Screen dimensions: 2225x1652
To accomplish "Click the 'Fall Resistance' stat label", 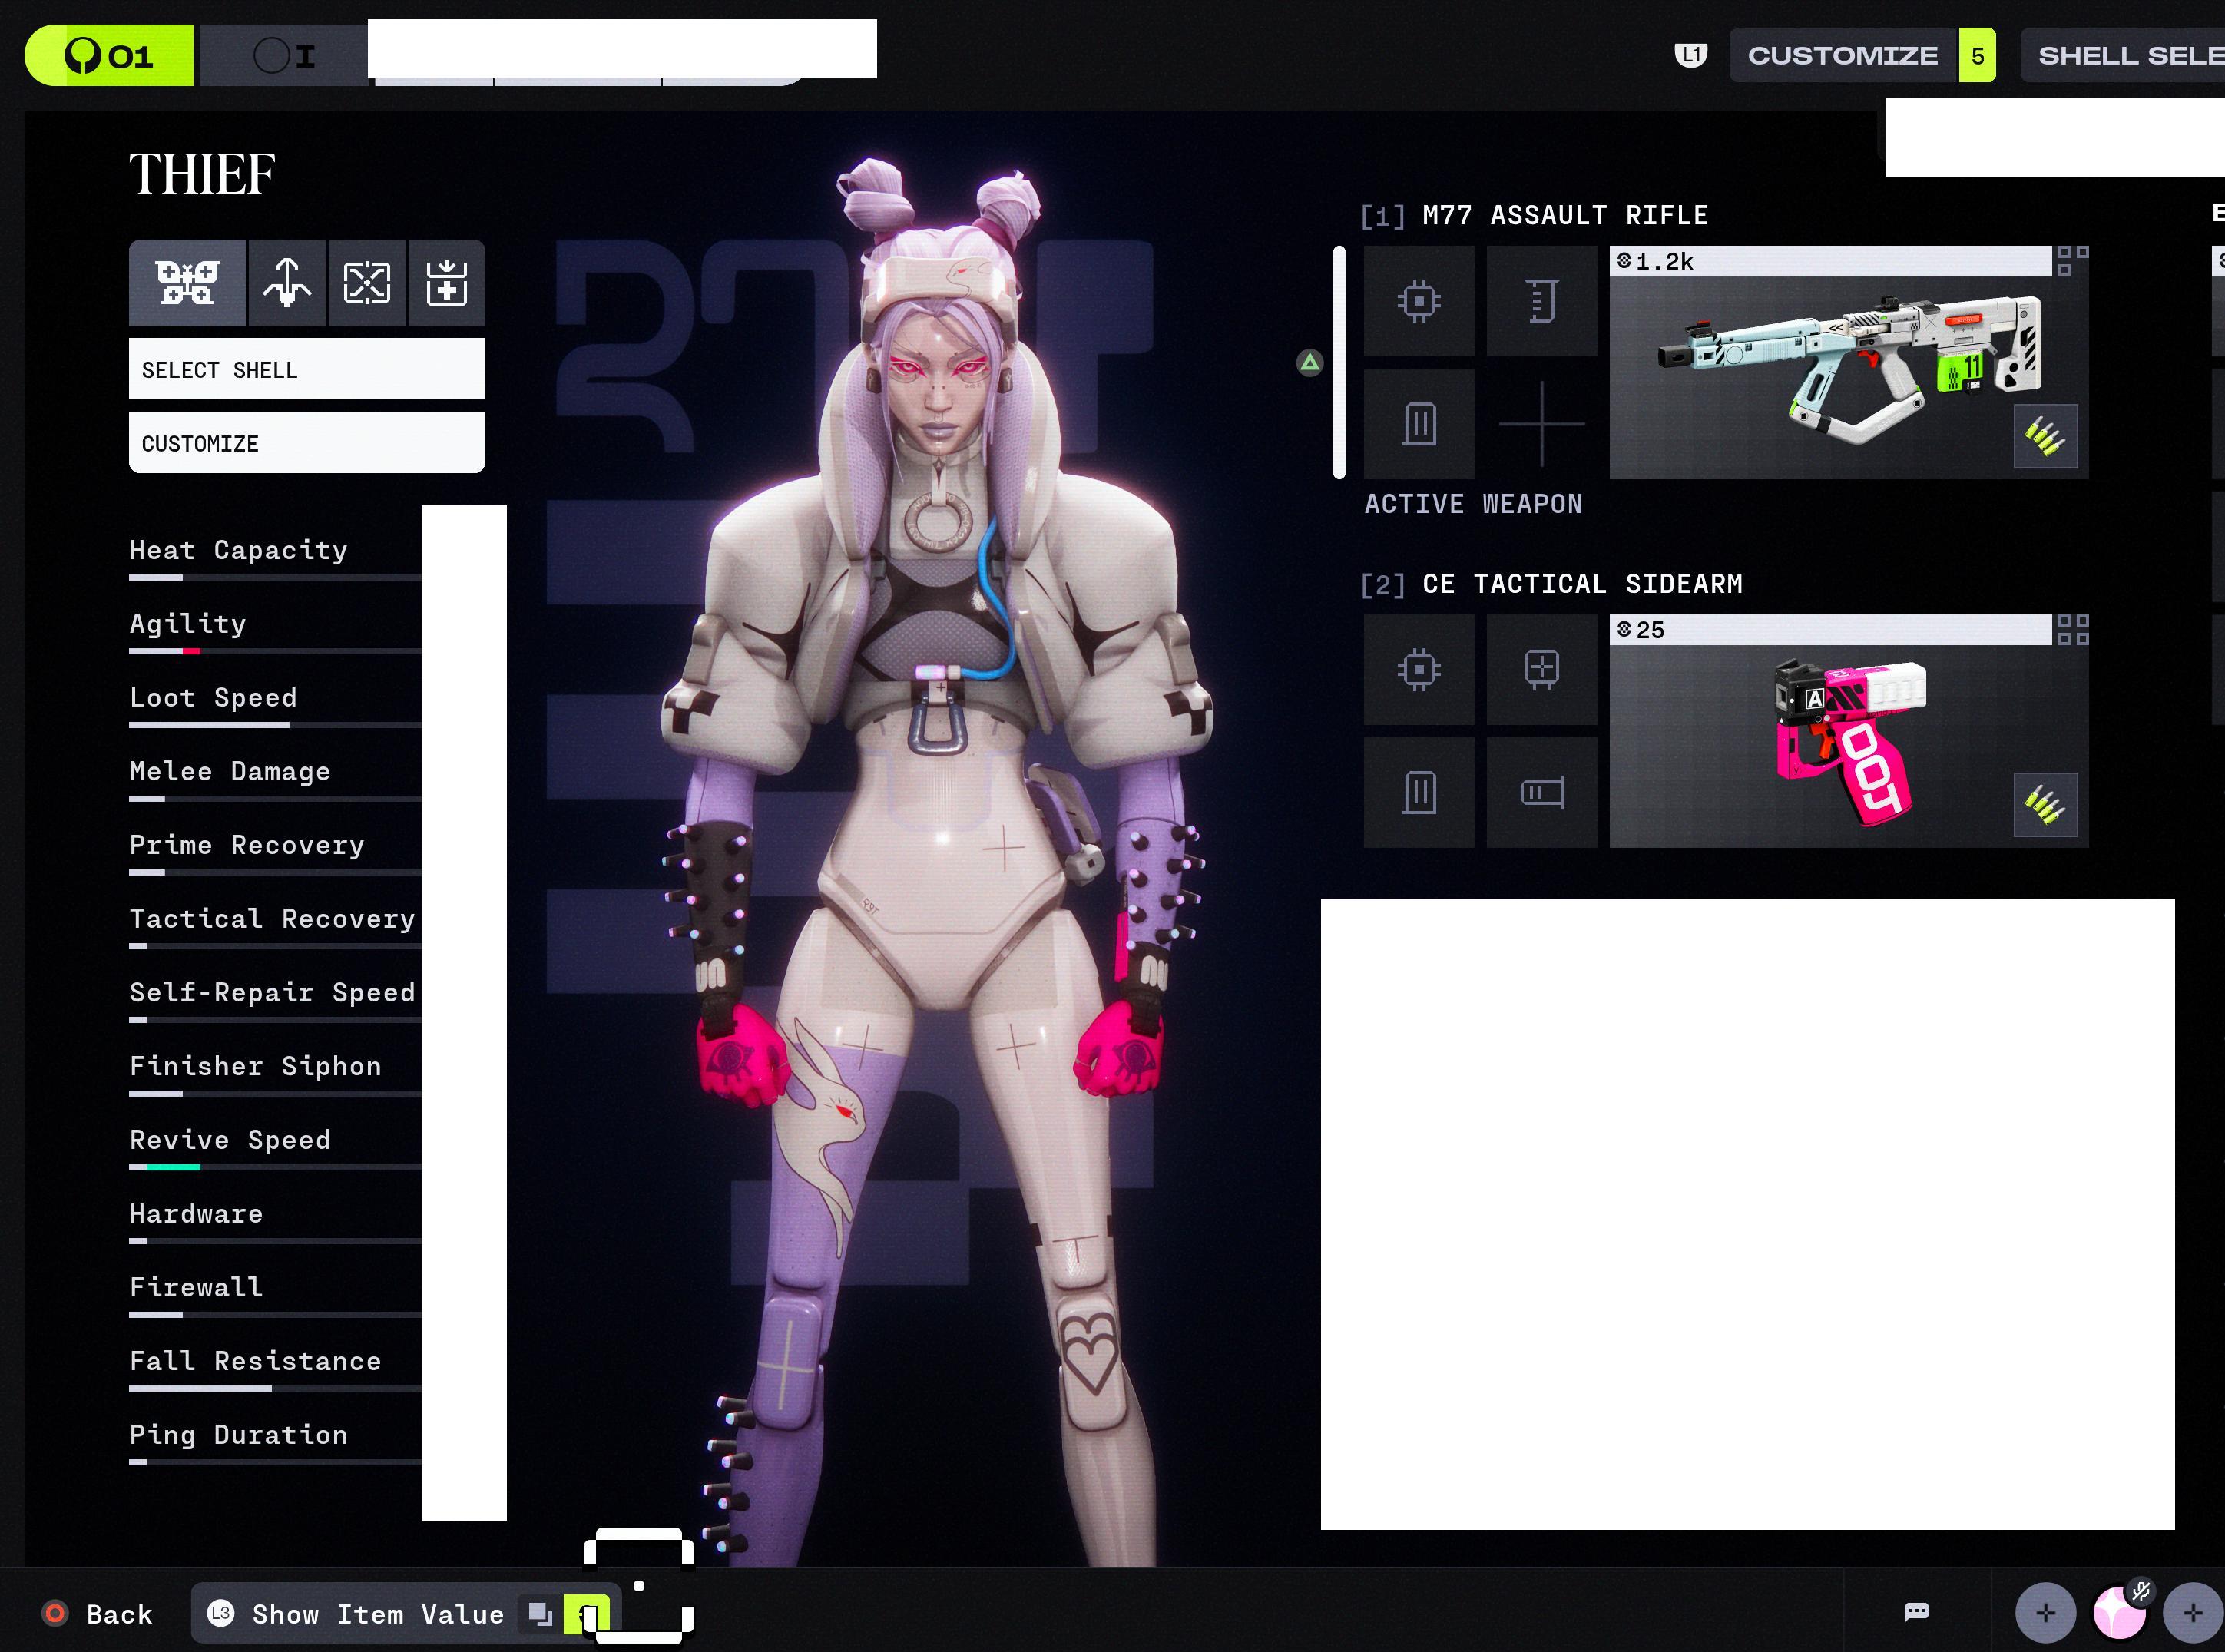I will coord(255,1361).
